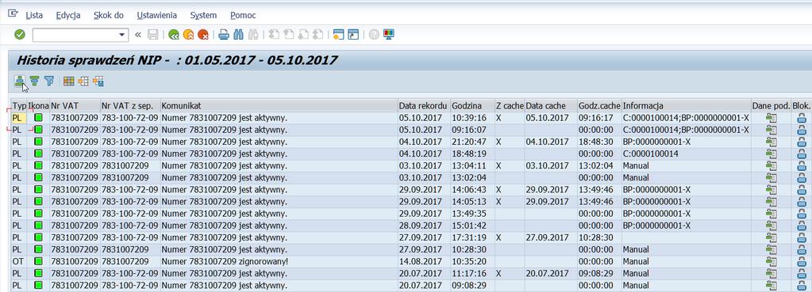Click the Print icon in toolbar

pos(224,35)
